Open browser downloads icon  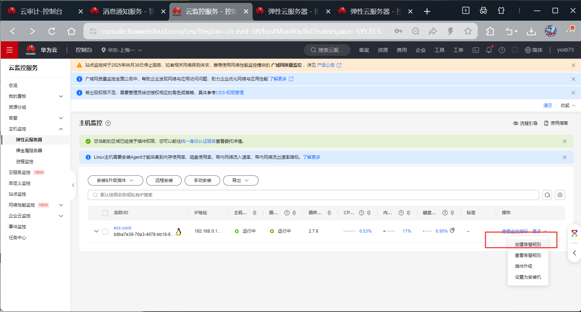click(x=531, y=31)
